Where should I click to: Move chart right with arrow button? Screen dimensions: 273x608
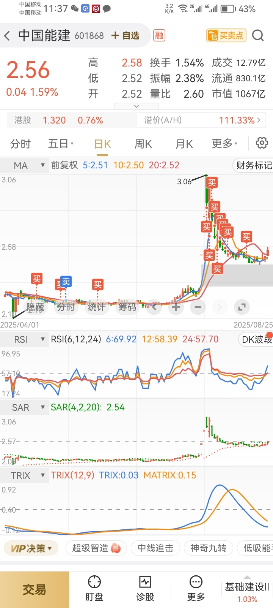coord(220,307)
